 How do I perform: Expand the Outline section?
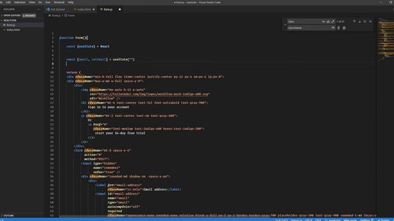pyautogui.click(x=9, y=215)
